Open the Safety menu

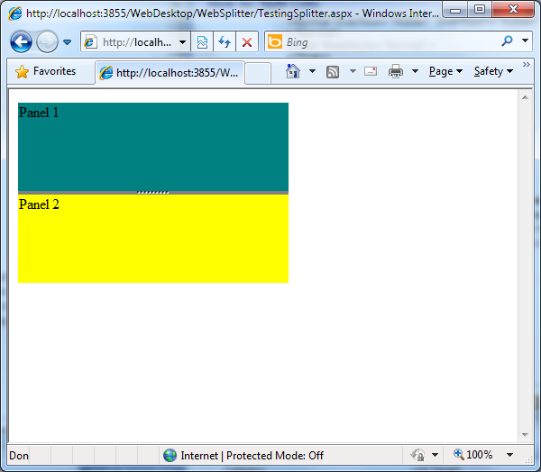point(492,71)
